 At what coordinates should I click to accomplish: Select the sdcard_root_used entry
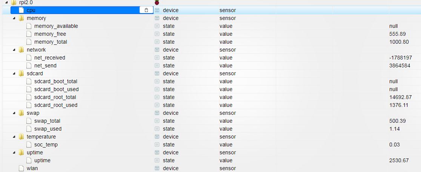coord(56,105)
